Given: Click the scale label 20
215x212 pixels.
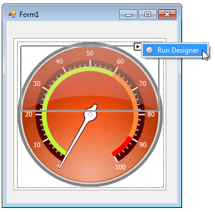Looking at the screenshot, I should [29, 114].
